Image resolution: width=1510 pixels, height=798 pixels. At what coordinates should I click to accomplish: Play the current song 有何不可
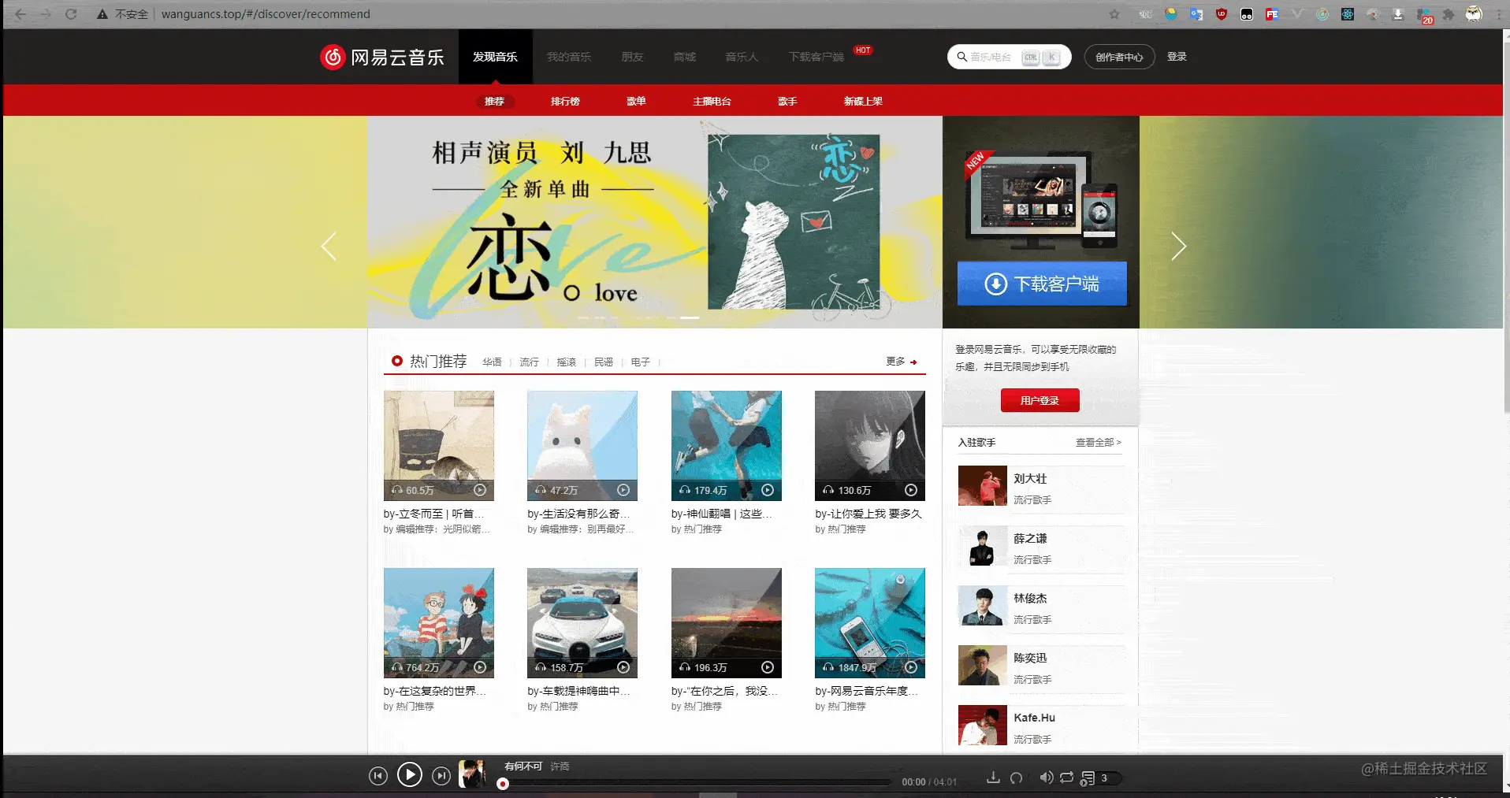click(x=409, y=775)
